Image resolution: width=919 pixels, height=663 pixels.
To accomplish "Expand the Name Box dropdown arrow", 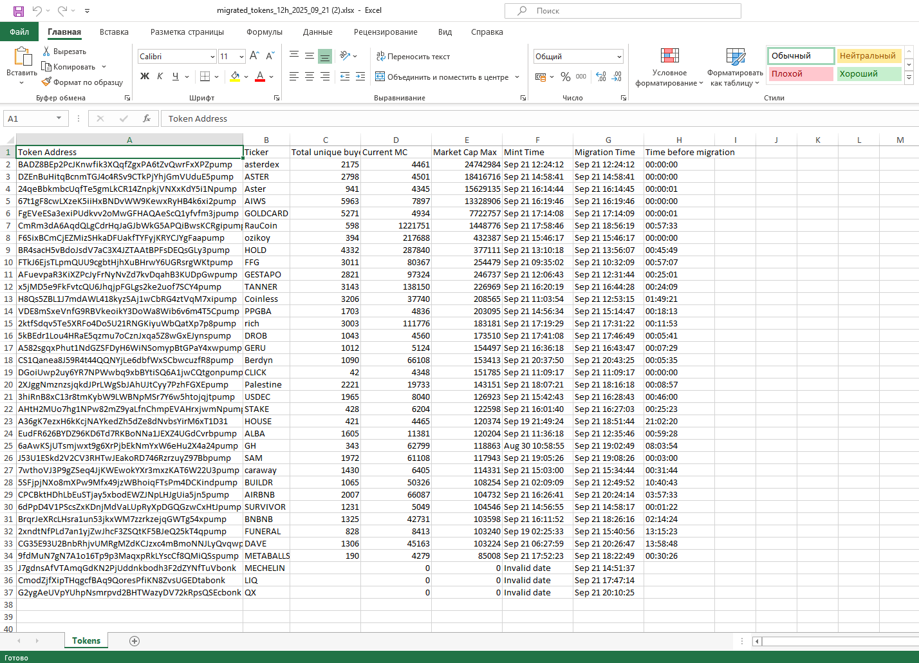I will (59, 118).
